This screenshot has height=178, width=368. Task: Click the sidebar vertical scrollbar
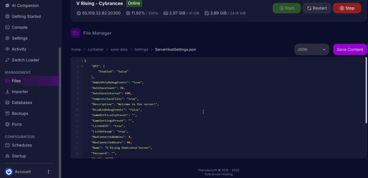(x=60, y=113)
